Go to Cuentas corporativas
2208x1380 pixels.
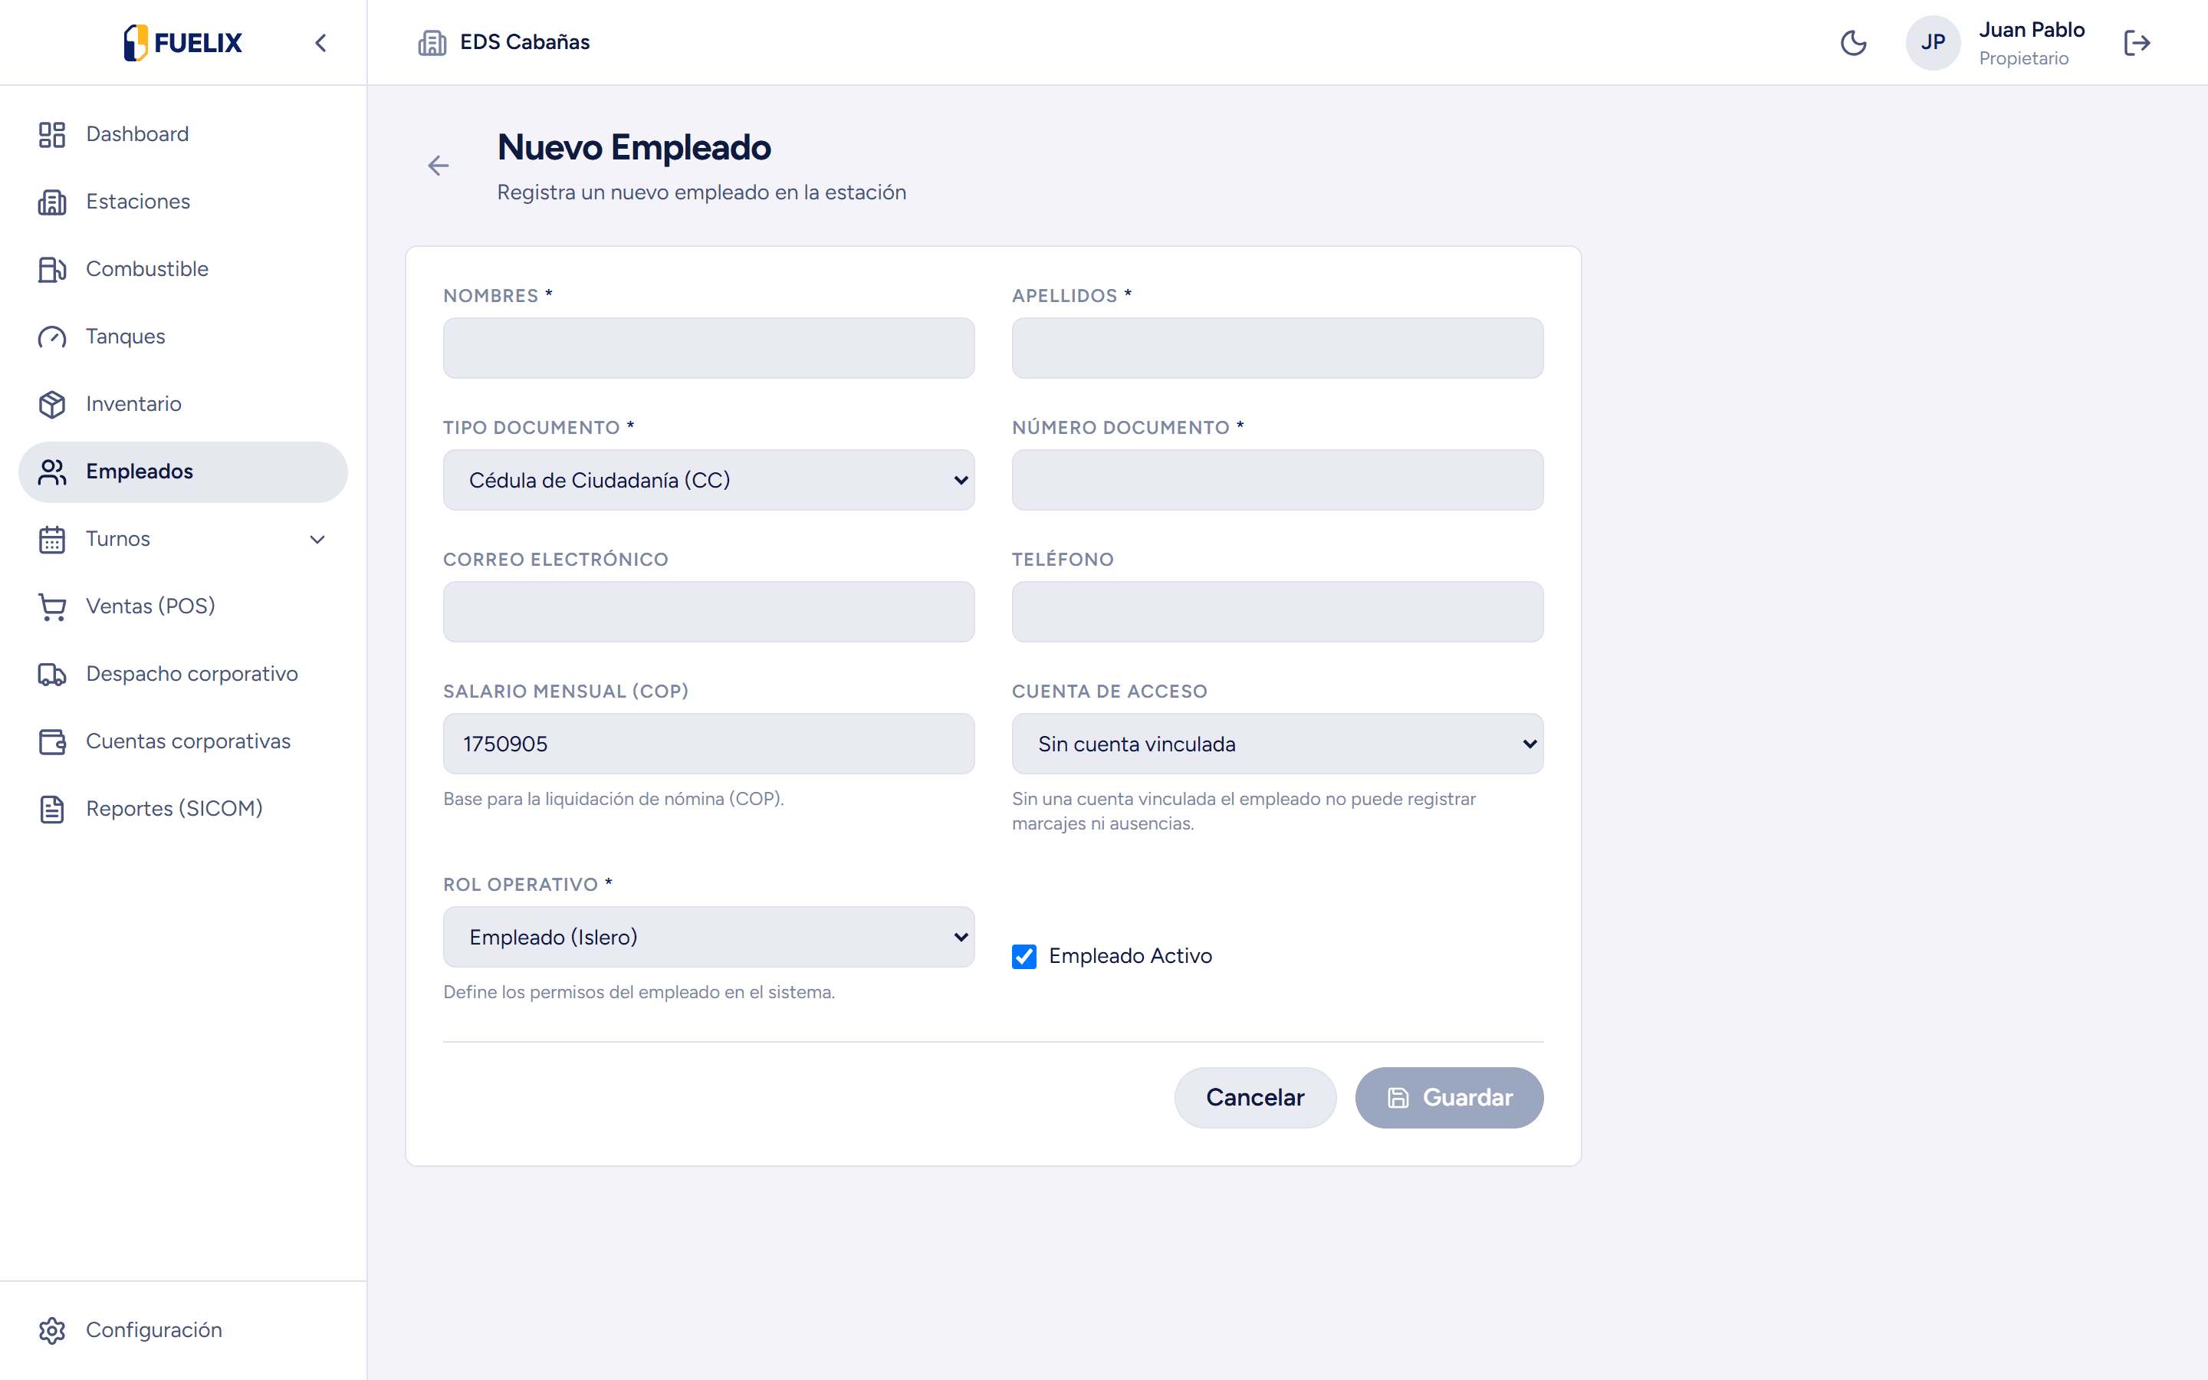point(182,742)
